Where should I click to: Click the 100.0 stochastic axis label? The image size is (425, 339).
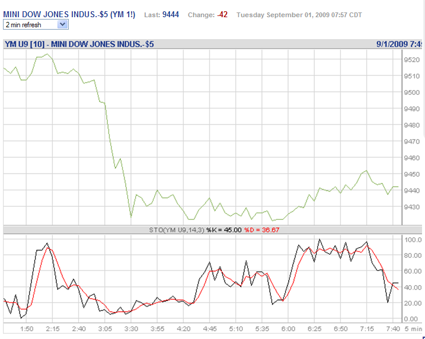coord(413,240)
